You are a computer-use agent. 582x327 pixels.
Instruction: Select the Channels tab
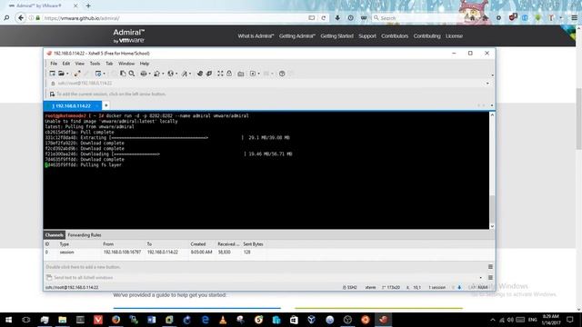pos(55,235)
